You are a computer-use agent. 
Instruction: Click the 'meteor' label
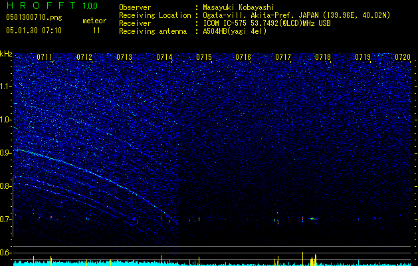(x=94, y=21)
